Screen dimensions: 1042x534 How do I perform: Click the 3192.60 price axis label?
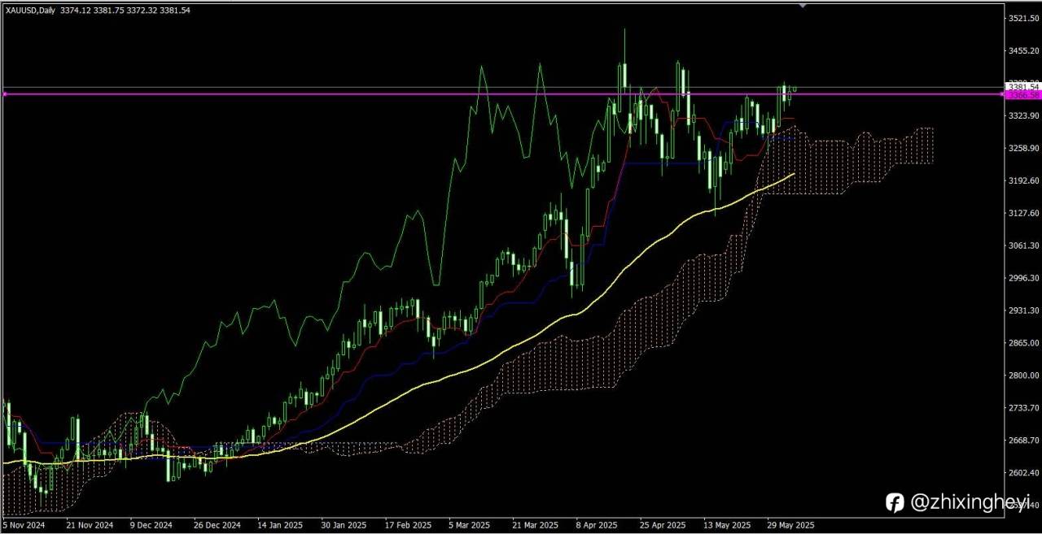point(1022,180)
